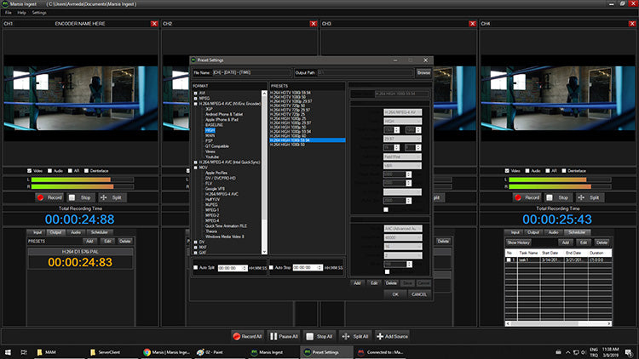Select the Apple ProRes format entry
Screen dimensions: 639x359
(x=215, y=172)
